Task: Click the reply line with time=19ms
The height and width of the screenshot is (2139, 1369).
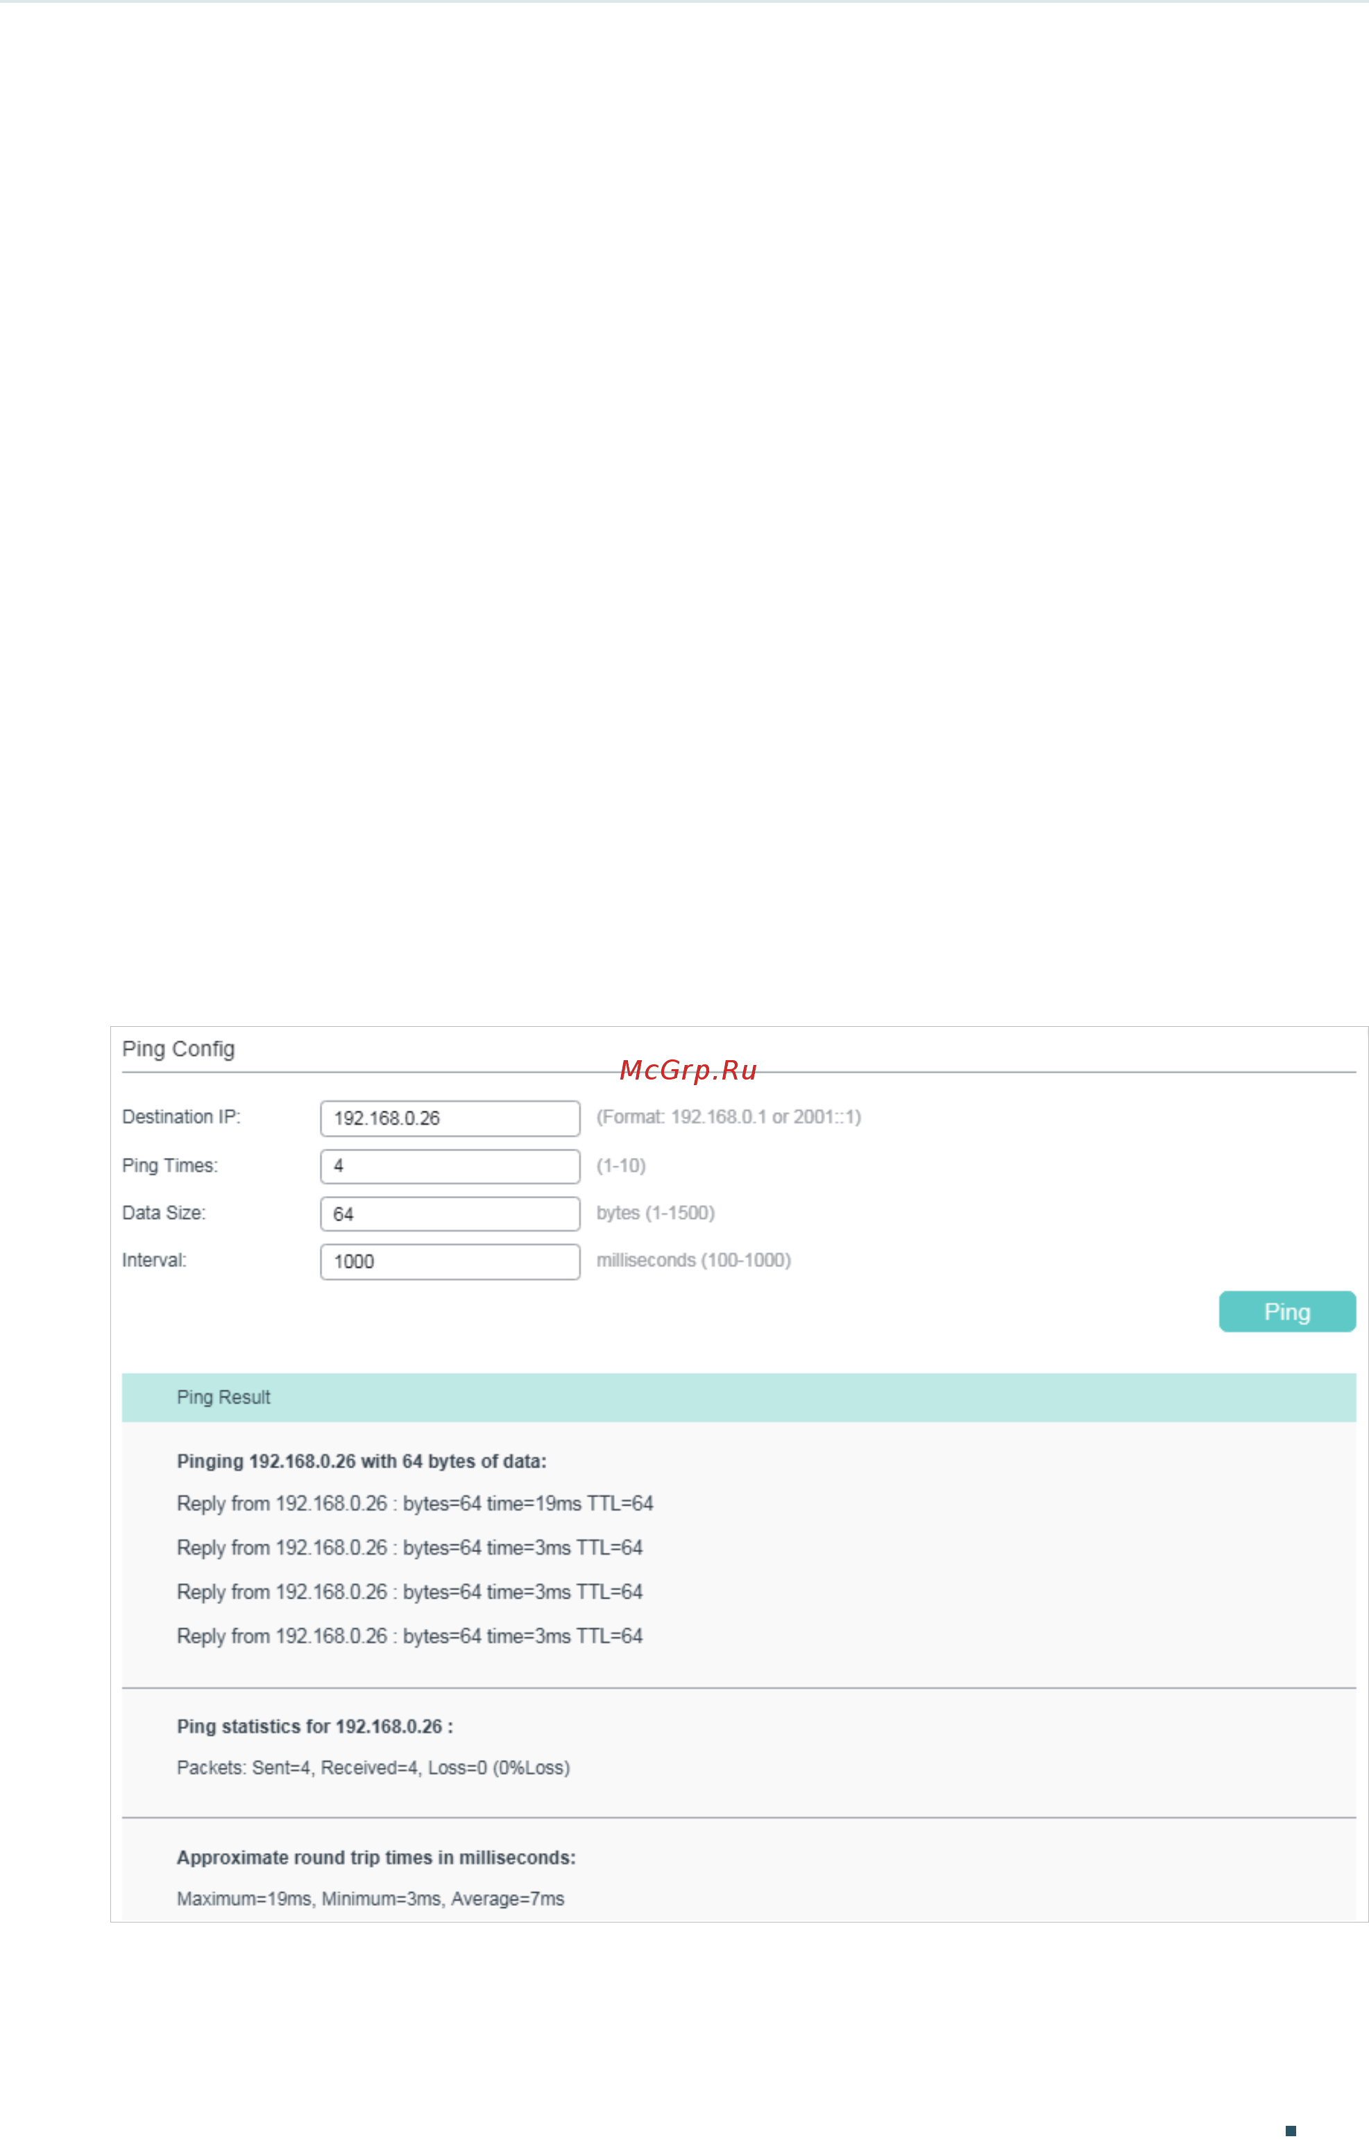Action: click(415, 1503)
